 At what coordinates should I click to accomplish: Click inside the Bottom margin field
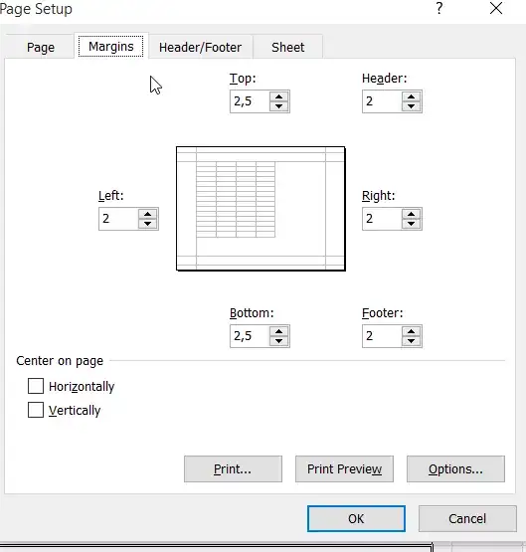pyautogui.click(x=250, y=336)
